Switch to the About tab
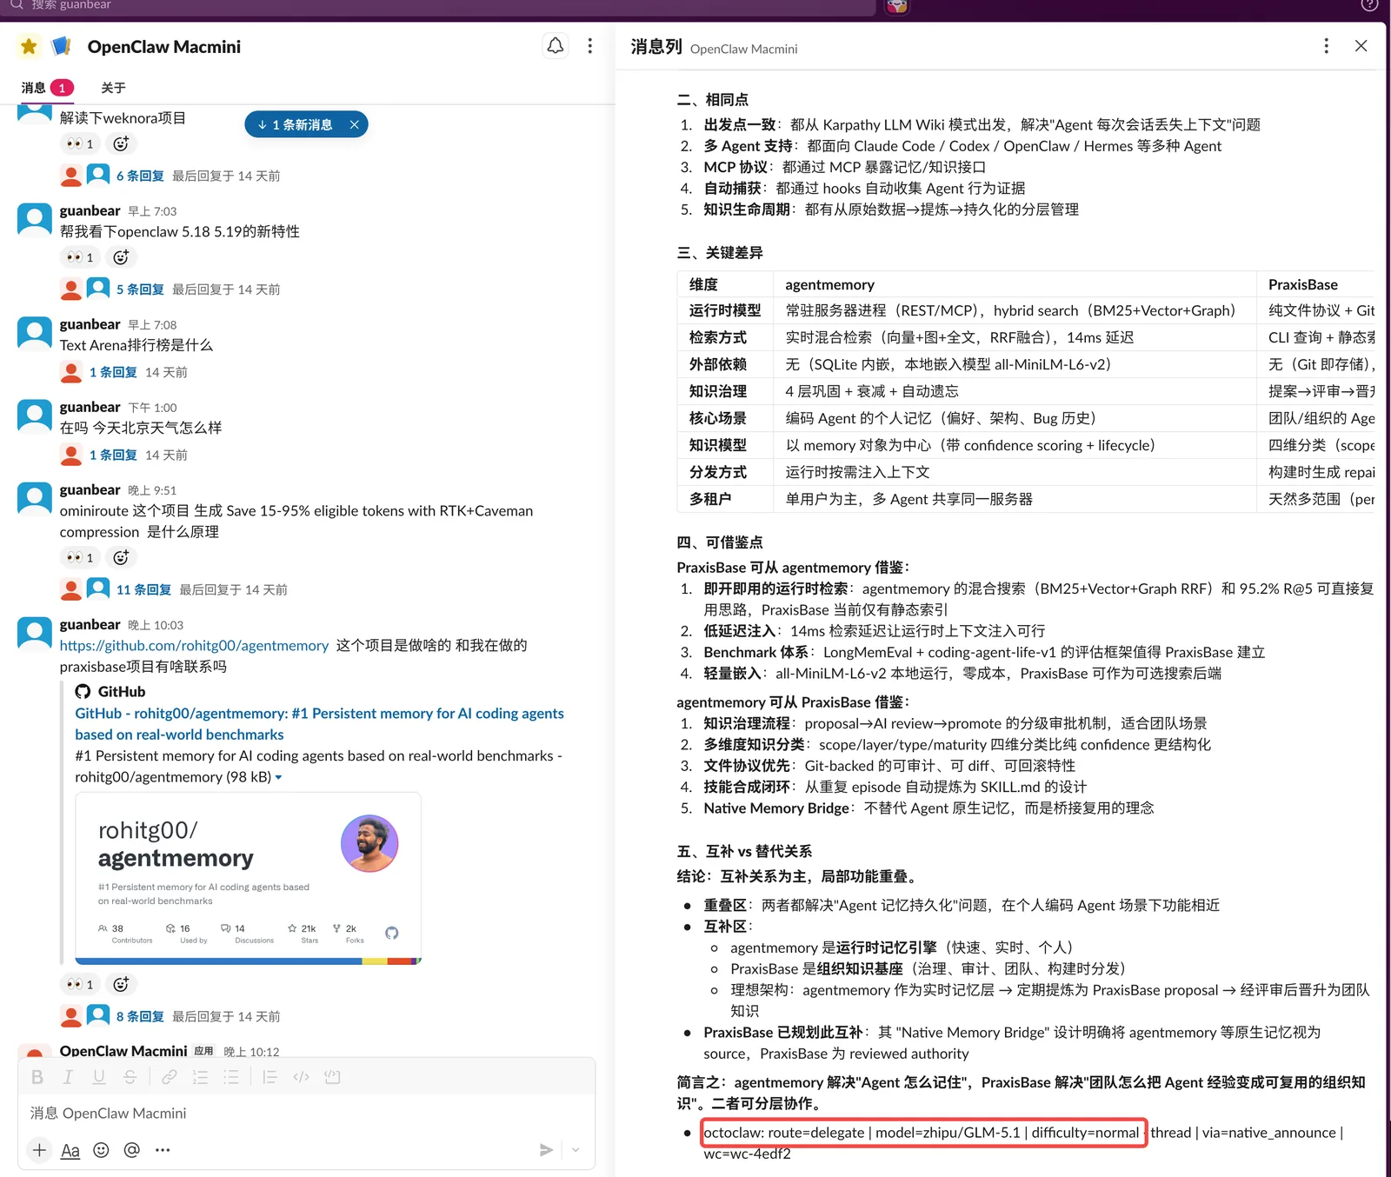This screenshot has width=1391, height=1177. pos(113,88)
